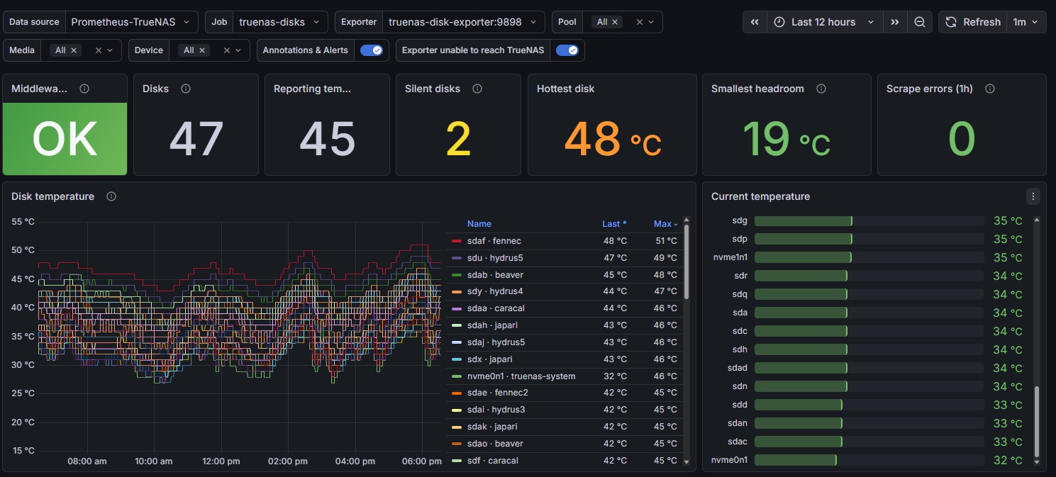Remove the All chip in Media filter
1056x477 pixels.
pyautogui.click(x=74, y=50)
